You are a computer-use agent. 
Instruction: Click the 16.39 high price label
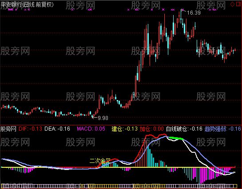(194, 13)
